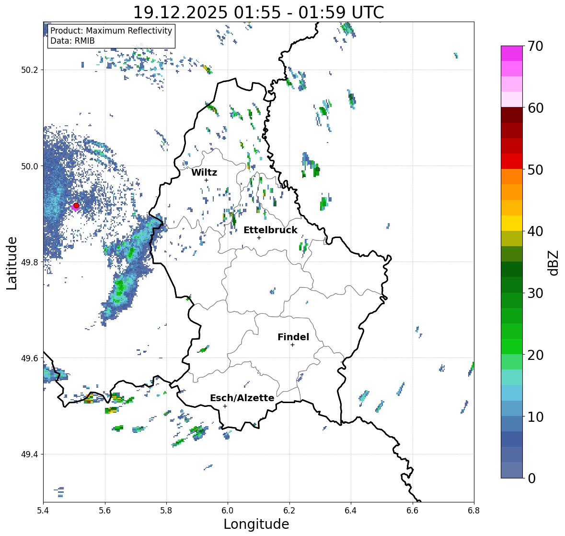Click the 5.6 longitude tick label
The width and height of the screenshot is (565, 536).
[x=105, y=511]
